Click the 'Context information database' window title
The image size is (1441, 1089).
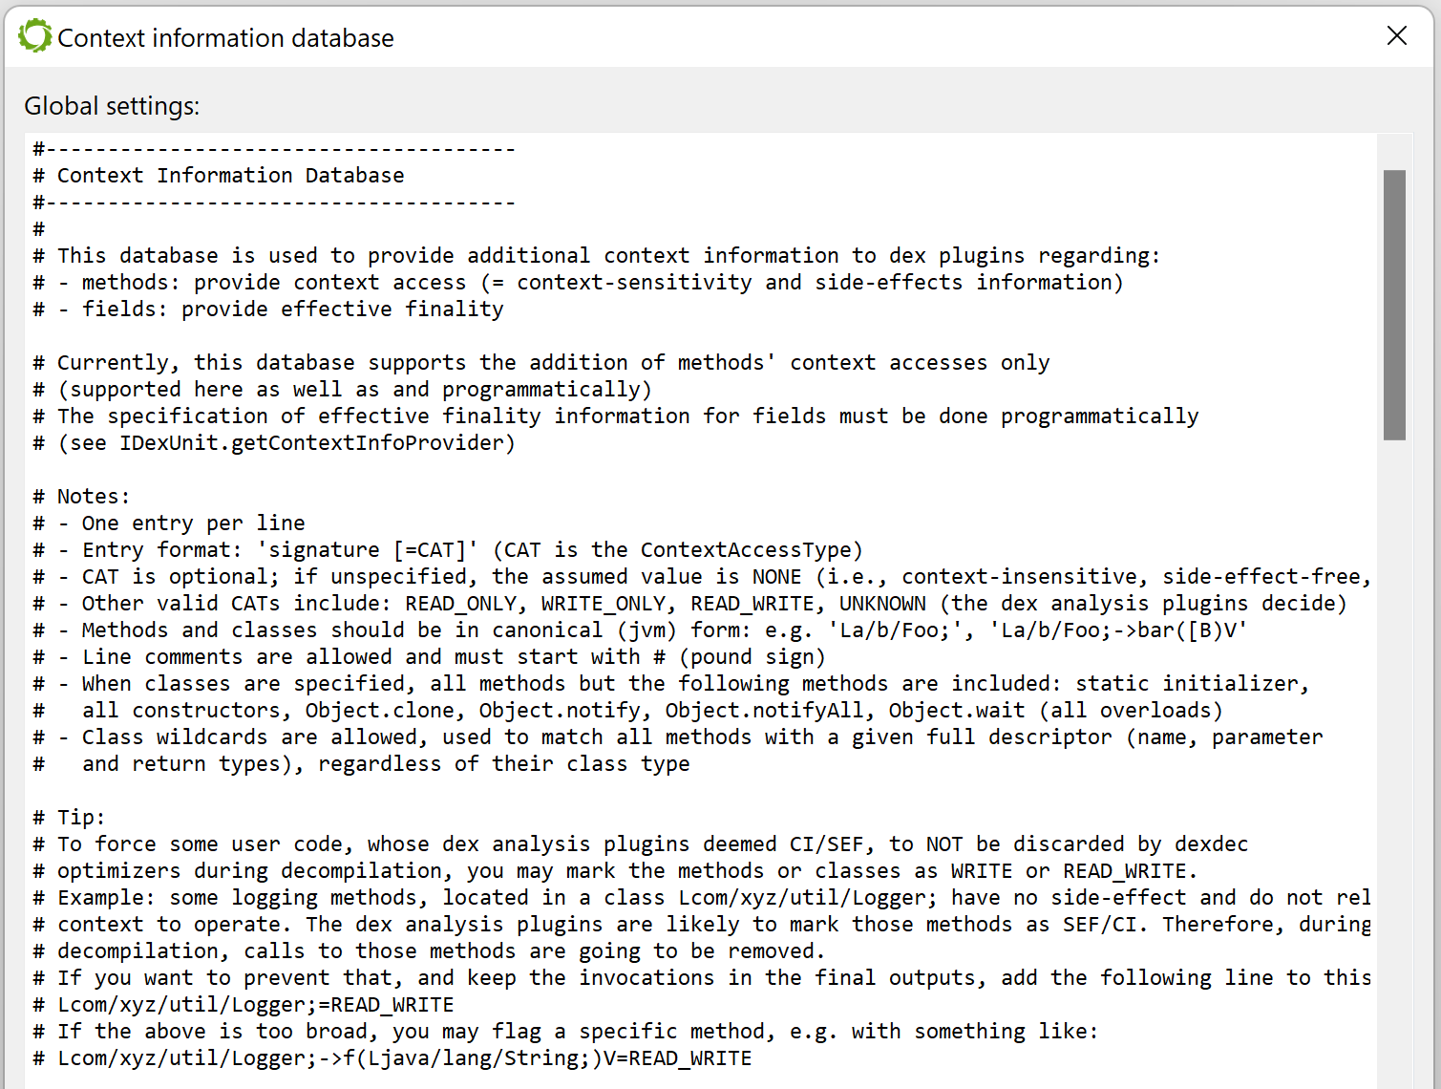[x=225, y=38]
